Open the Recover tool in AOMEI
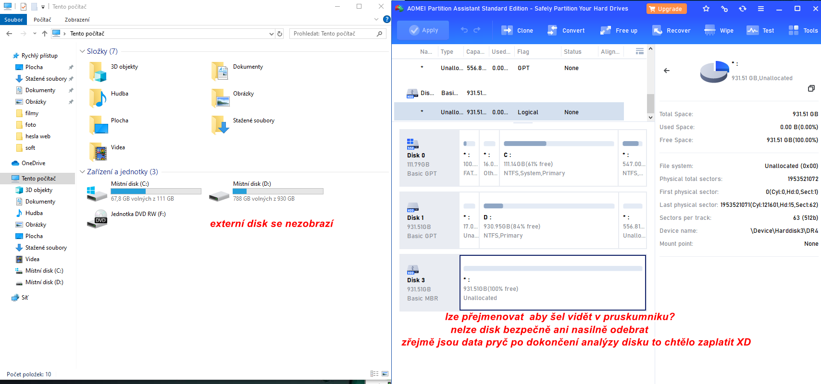 point(657,30)
